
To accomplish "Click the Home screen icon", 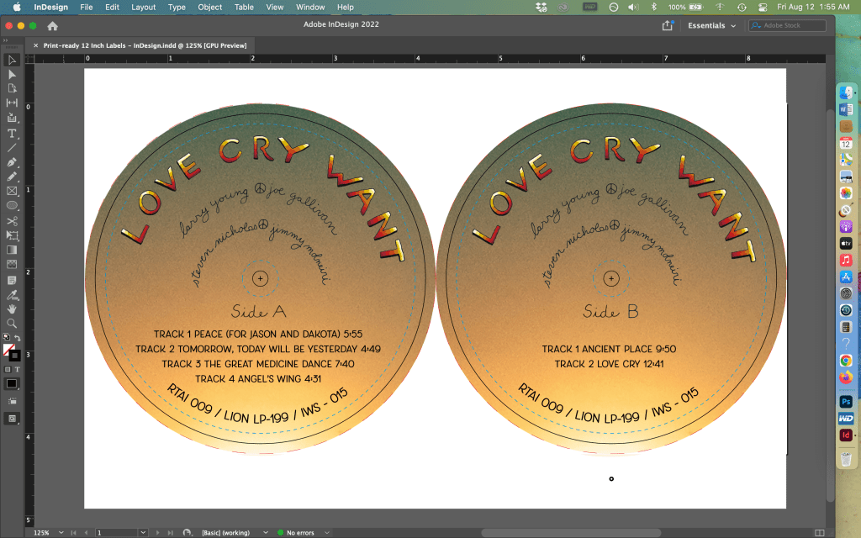I will [52, 26].
